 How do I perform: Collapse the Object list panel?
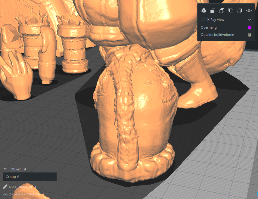point(5,169)
